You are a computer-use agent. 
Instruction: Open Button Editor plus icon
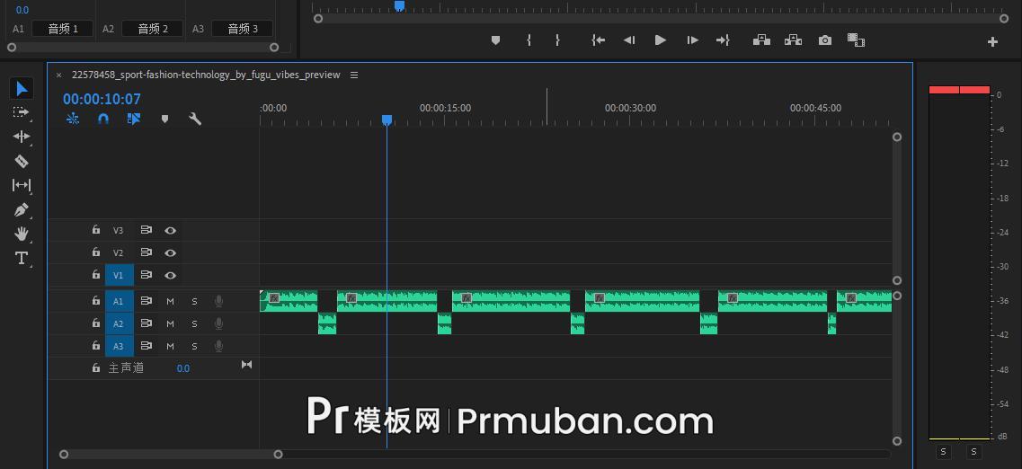pyautogui.click(x=992, y=41)
